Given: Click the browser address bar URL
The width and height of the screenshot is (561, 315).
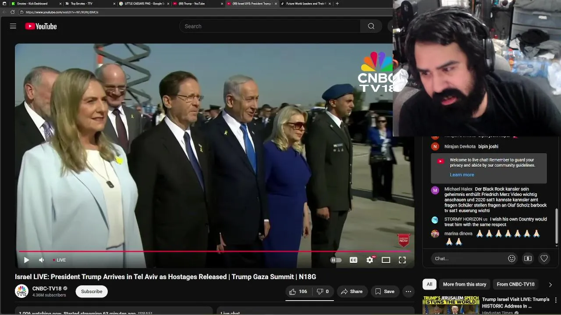Looking at the screenshot, I should (62, 12).
